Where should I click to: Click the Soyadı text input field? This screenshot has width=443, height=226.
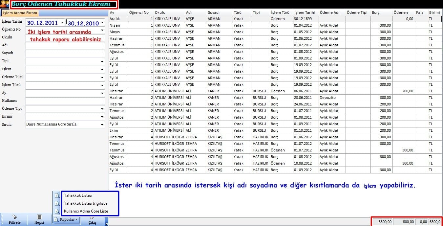(x=65, y=54)
